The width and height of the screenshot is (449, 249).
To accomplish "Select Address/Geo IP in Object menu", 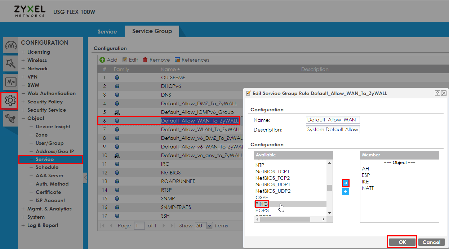I will (x=54, y=151).
